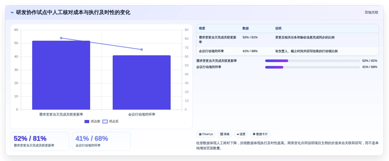Screen dimensions: 389x161
Task: Click x-axis label 会议行动项闭环率
Action: 142,115
